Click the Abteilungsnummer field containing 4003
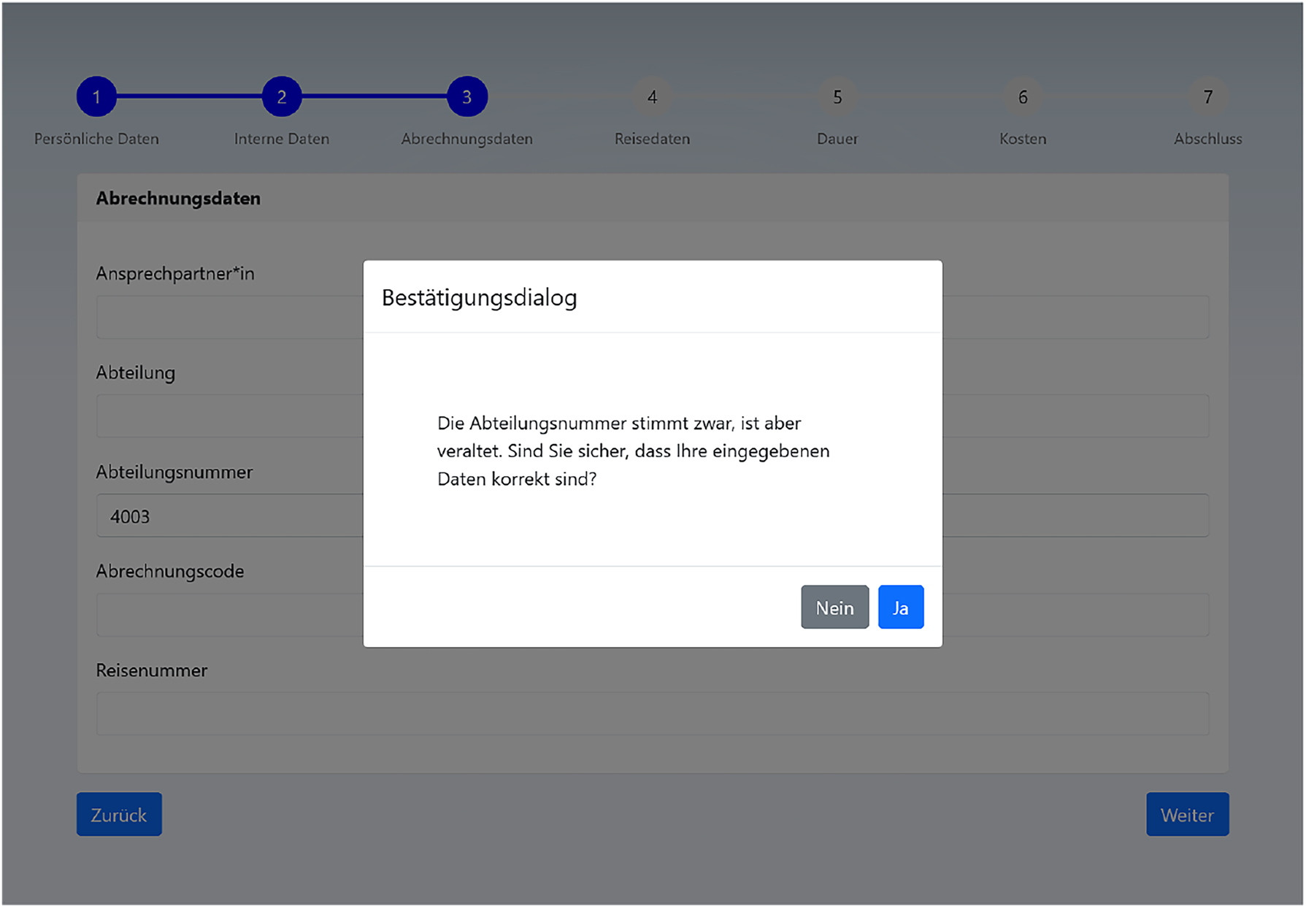The image size is (1306, 907). (x=219, y=516)
